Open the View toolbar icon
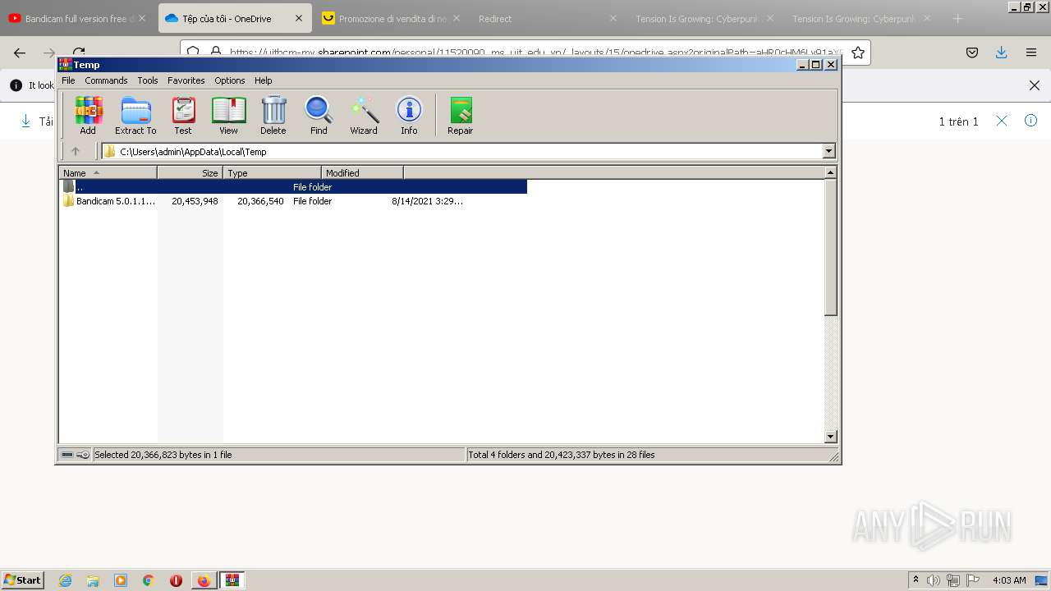This screenshot has width=1051, height=591. coord(228,115)
